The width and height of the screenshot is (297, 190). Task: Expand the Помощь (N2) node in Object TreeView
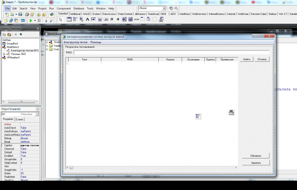[x=4, y=54]
